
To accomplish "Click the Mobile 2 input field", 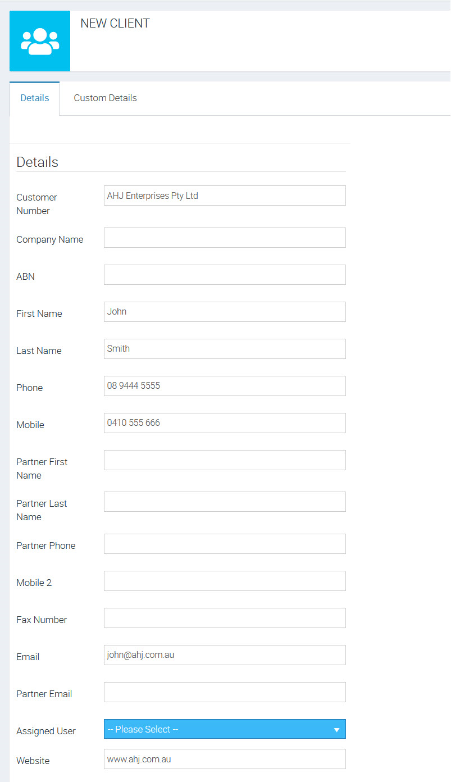I will 225,581.
